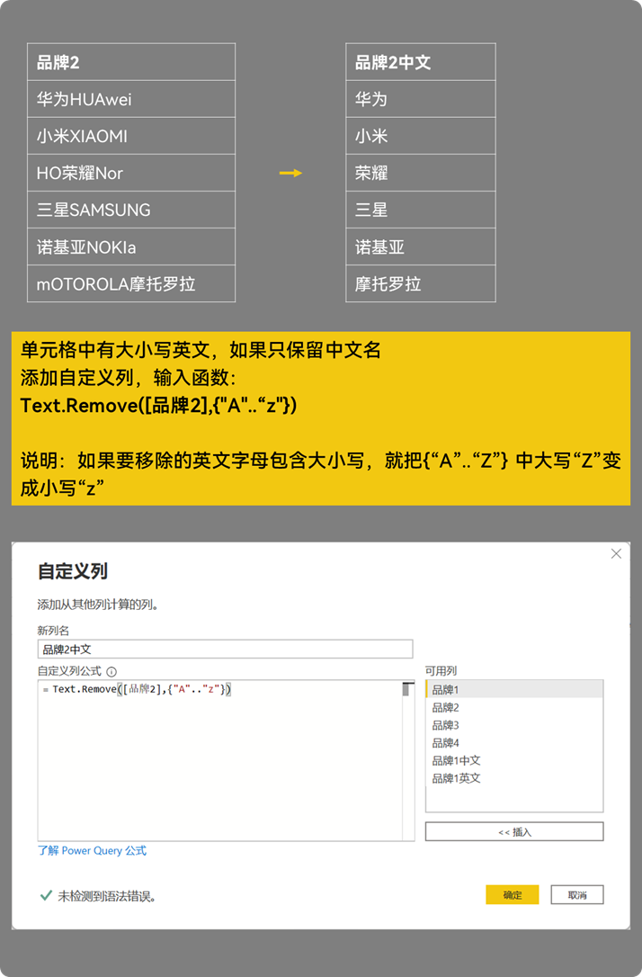Click the 摩托罗拉 result cell

point(420,284)
